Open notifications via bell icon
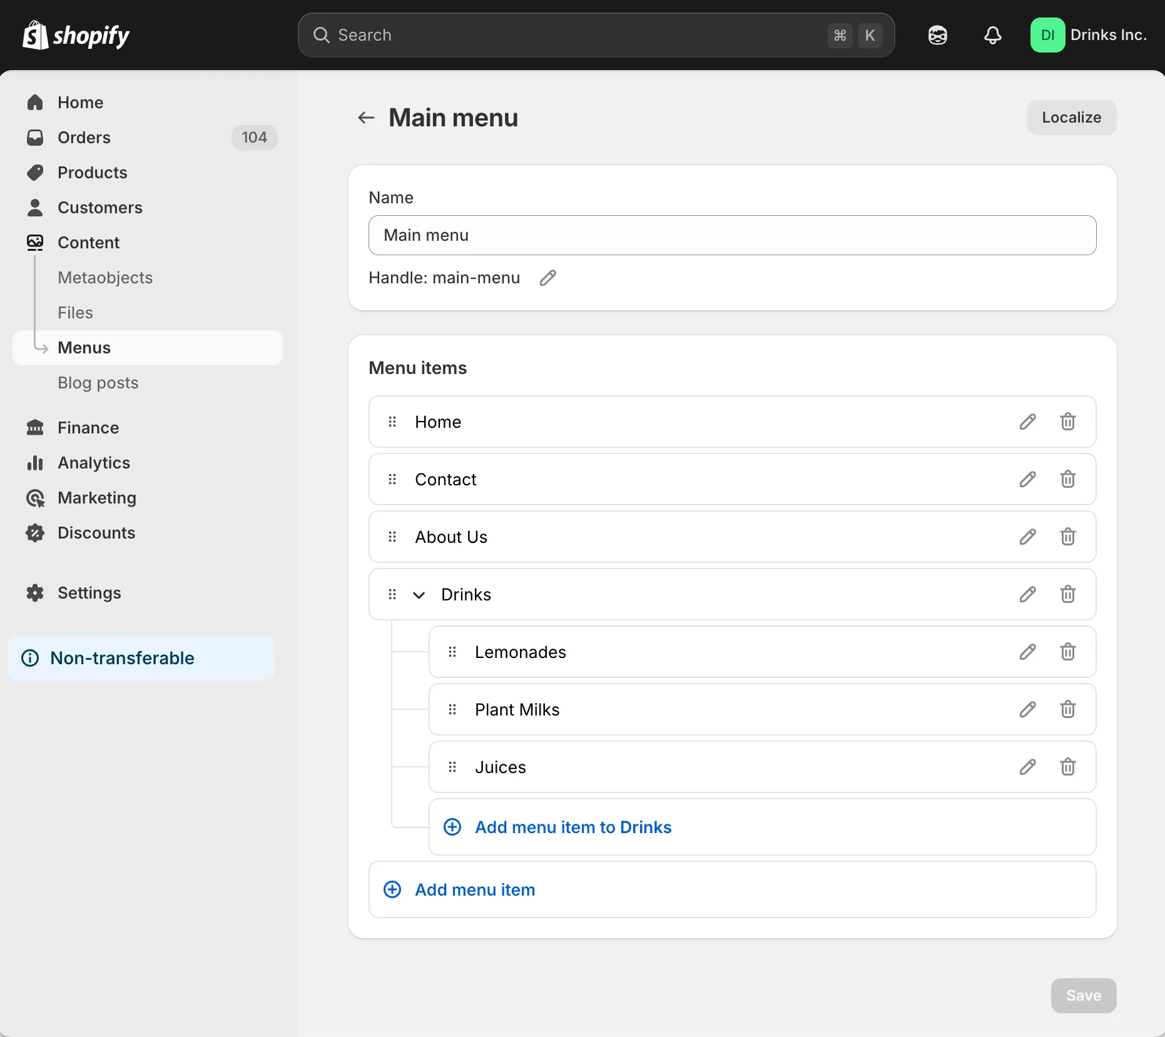 tap(992, 35)
